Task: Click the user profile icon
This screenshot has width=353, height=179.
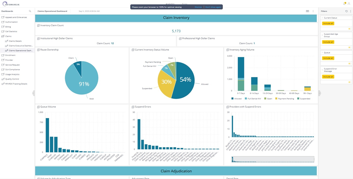Action: (x=349, y=3)
